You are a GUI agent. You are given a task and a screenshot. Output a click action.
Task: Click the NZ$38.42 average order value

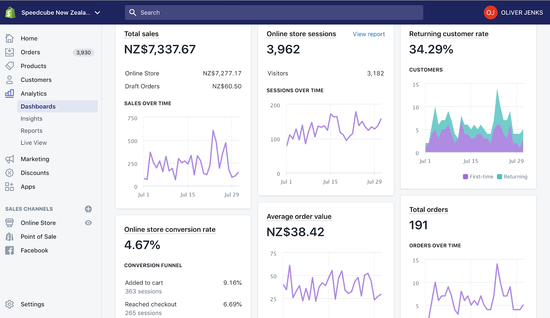[x=295, y=232]
